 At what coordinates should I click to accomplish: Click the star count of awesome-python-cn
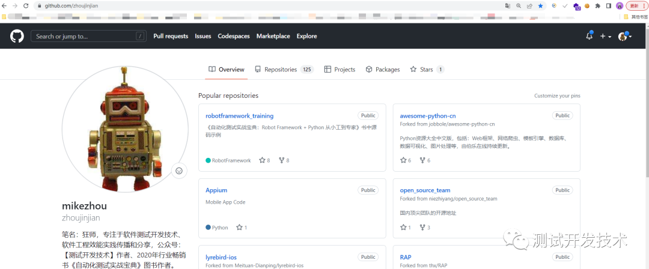click(x=406, y=160)
